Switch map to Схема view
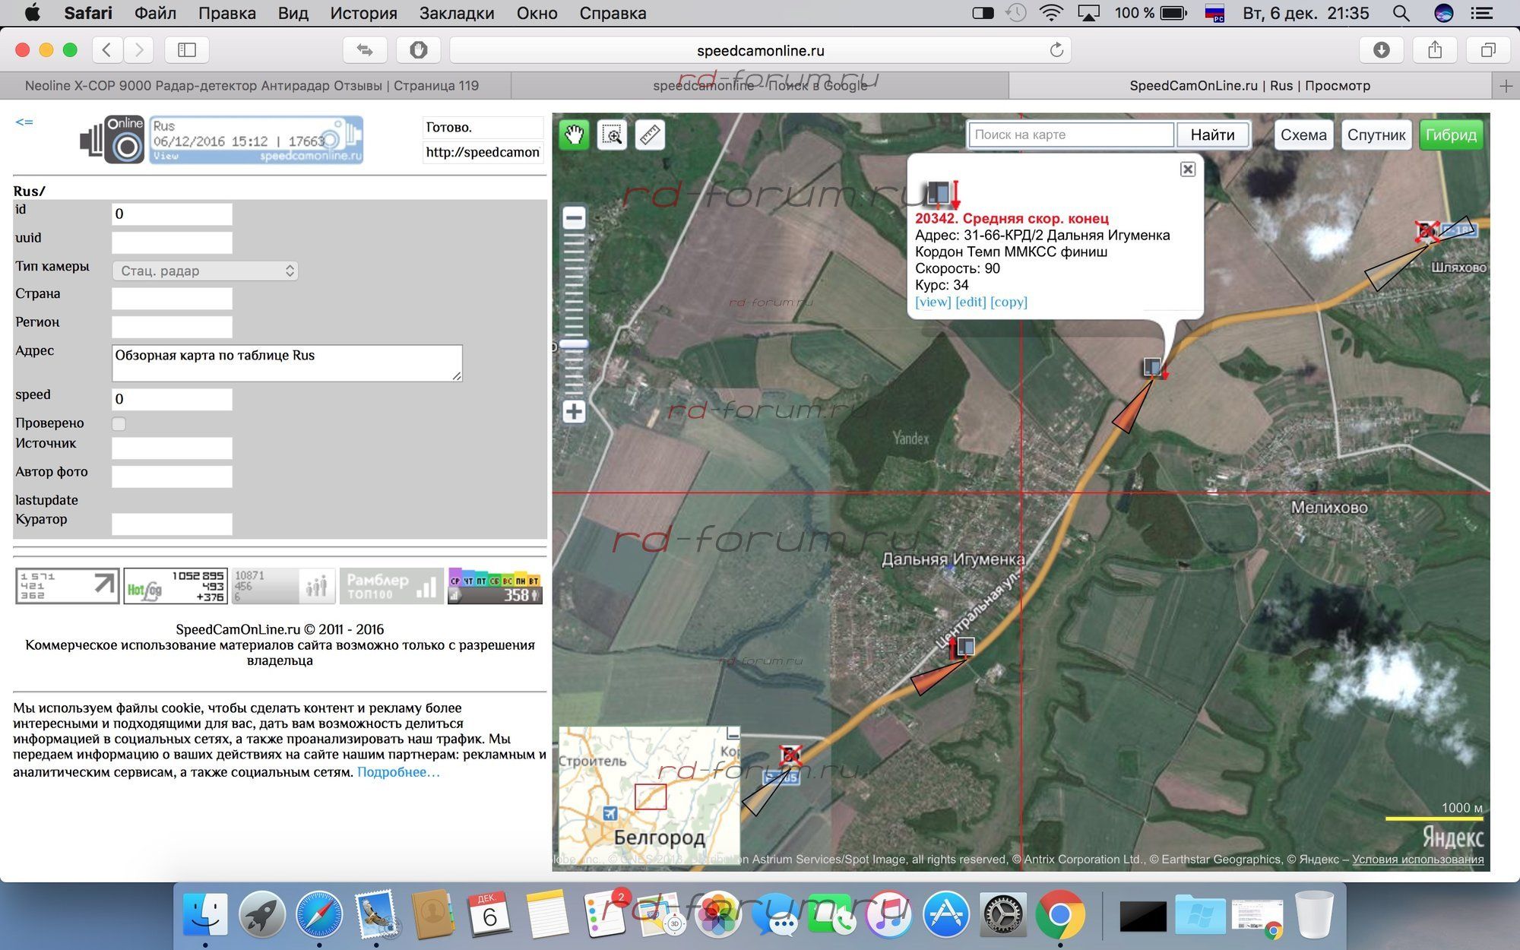 coord(1303,135)
